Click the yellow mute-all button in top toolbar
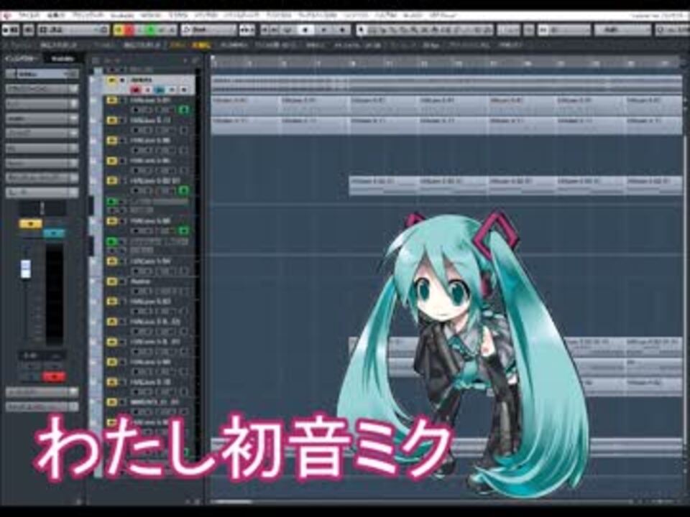The image size is (690, 517). tap(119, 30)
